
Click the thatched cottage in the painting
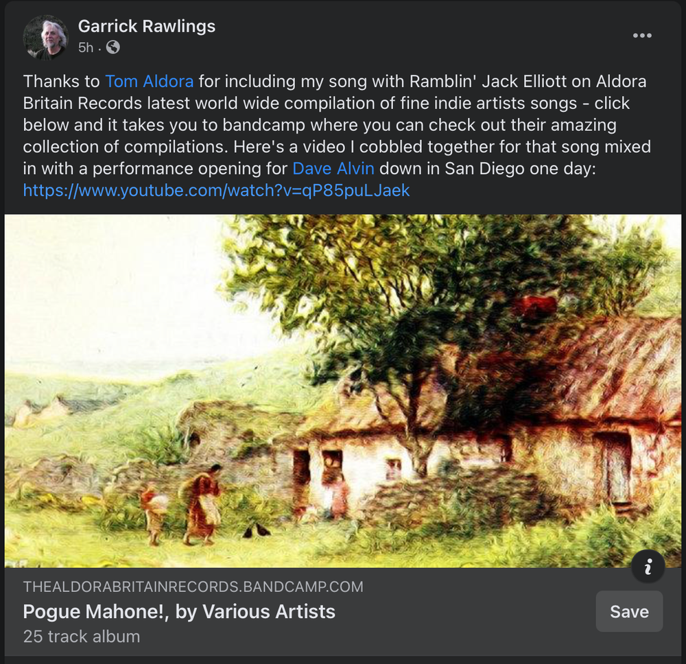coord(482,429)
